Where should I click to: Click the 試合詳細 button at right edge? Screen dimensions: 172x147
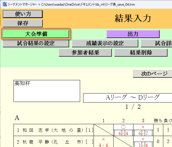(157, 43)
